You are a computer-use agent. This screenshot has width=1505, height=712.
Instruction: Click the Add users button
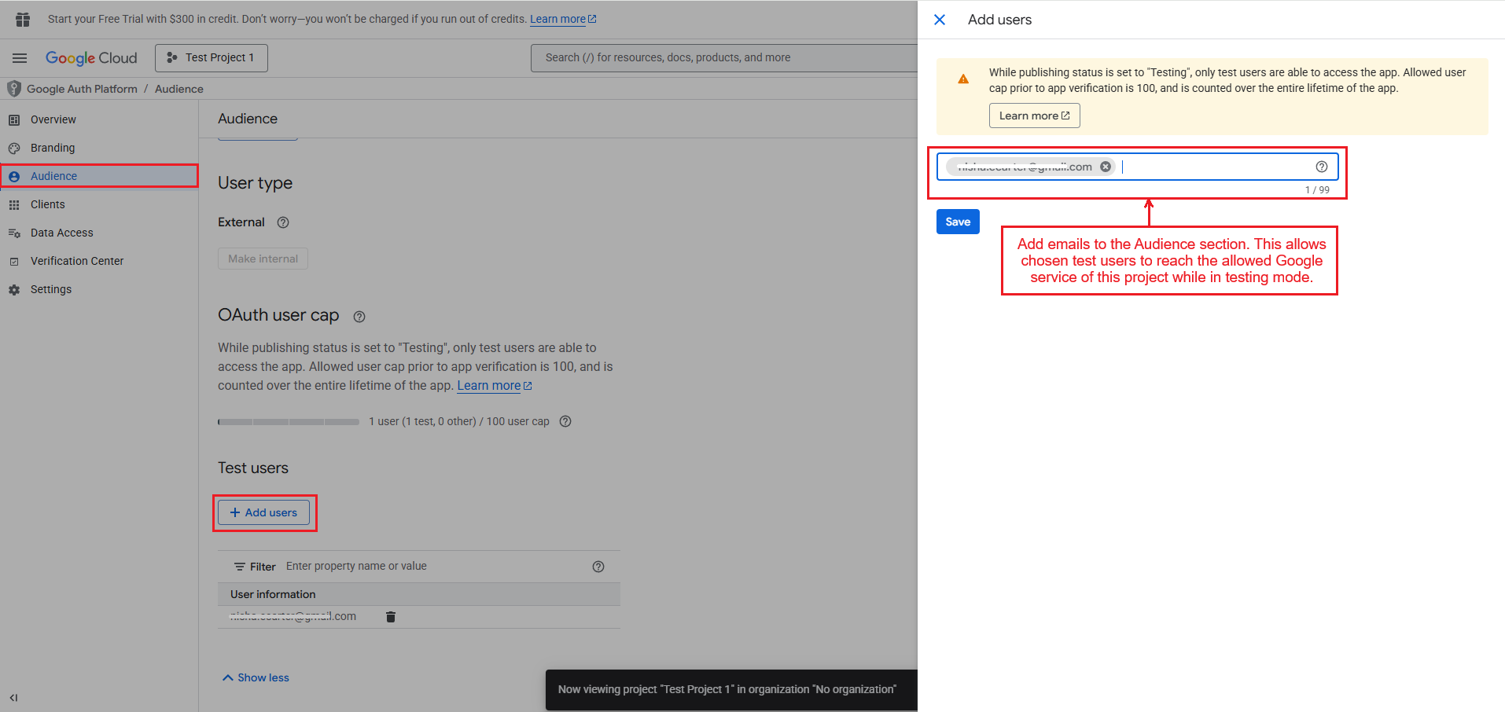263,512
